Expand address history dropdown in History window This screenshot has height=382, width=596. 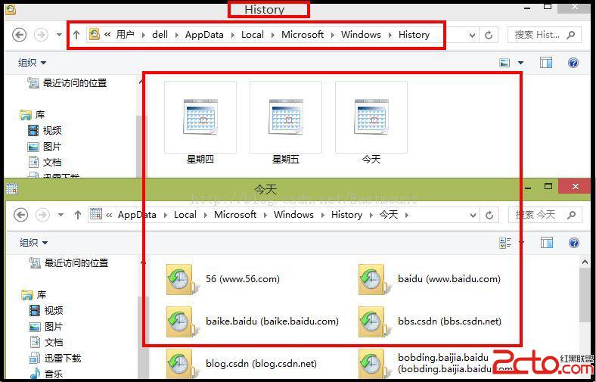point(472,36)
